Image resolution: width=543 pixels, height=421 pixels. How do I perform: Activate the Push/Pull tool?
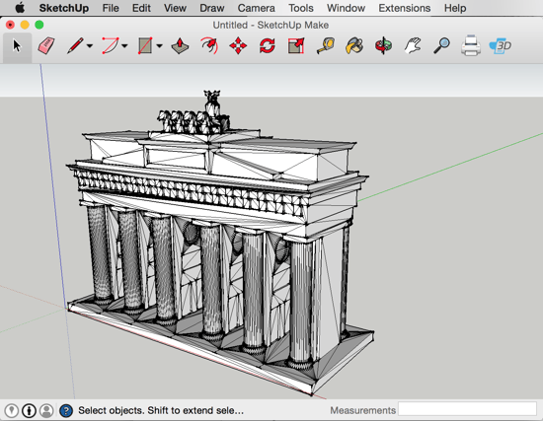coord(180,45)
